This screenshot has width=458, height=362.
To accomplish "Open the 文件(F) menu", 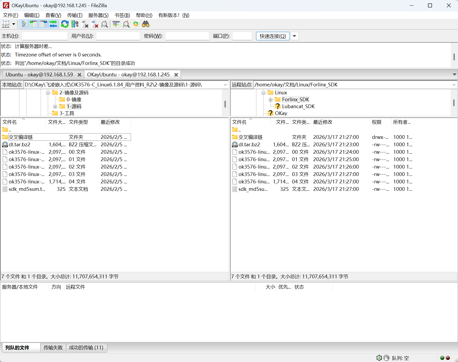I will [11, 15].
